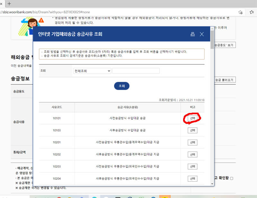Click 송금 불러오기 button on background page
Image resolution: width=257 pixels, height=198 pixels.
225,80
